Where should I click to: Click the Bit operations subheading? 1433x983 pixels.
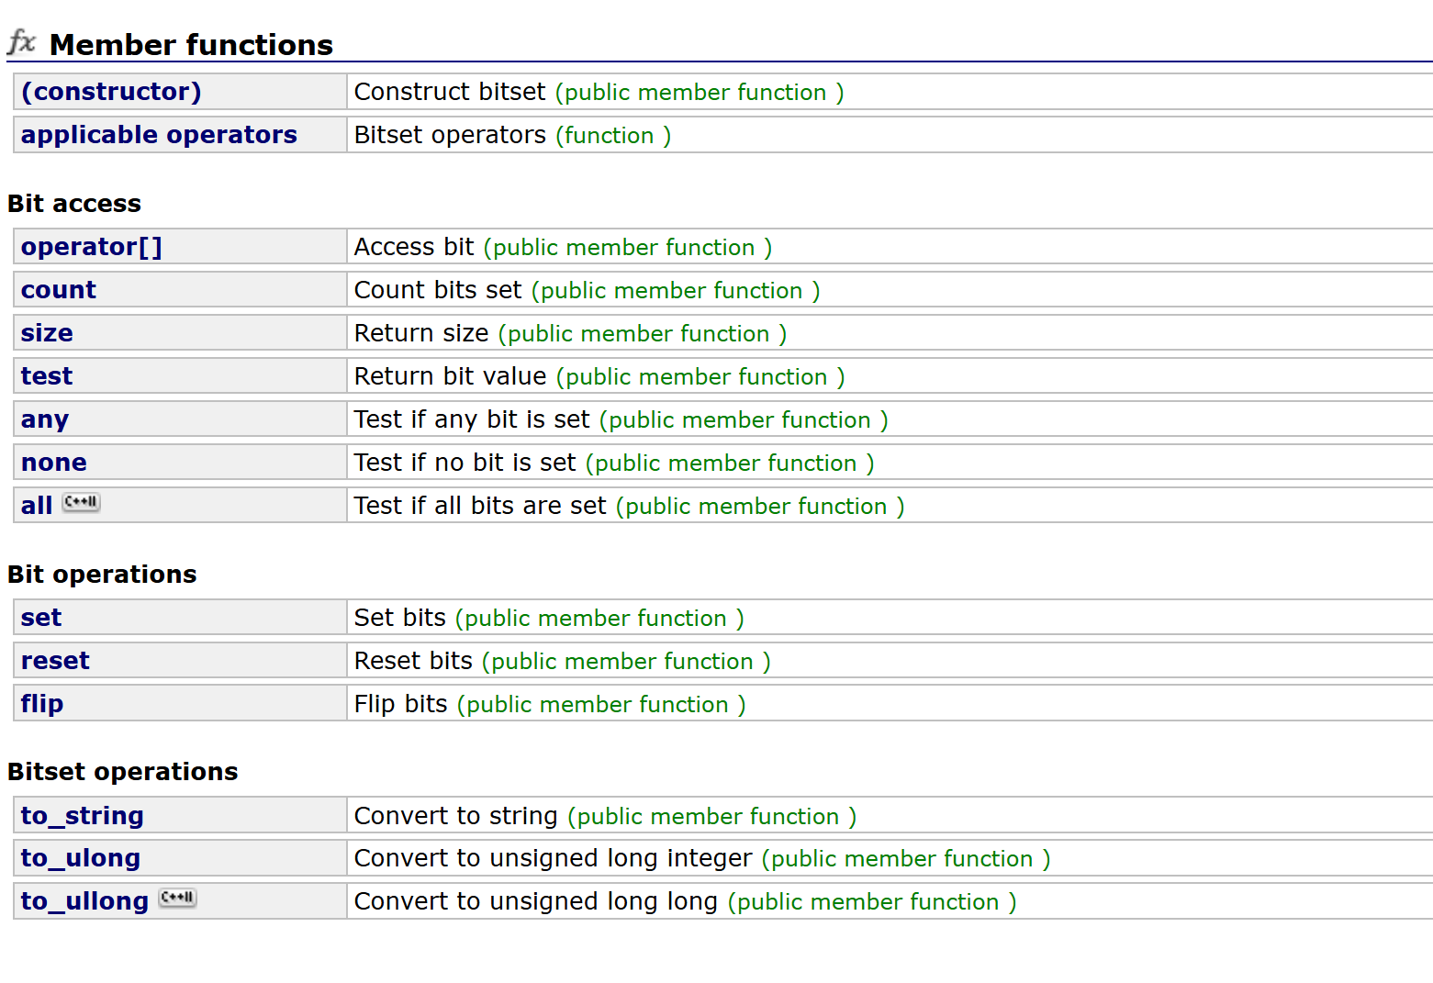tap(102, 575)
